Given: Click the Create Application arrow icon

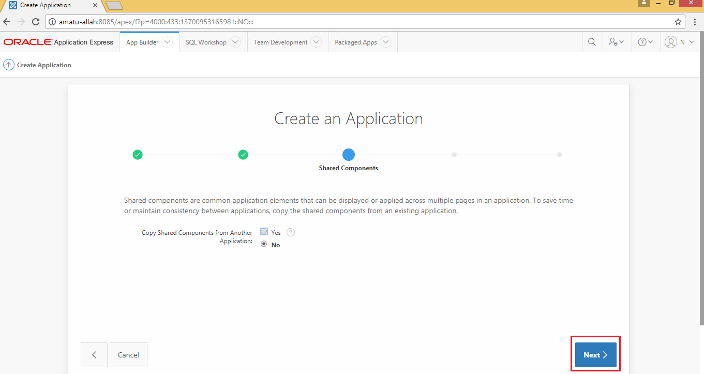Looking at the screenshot, I should (8, 65).
